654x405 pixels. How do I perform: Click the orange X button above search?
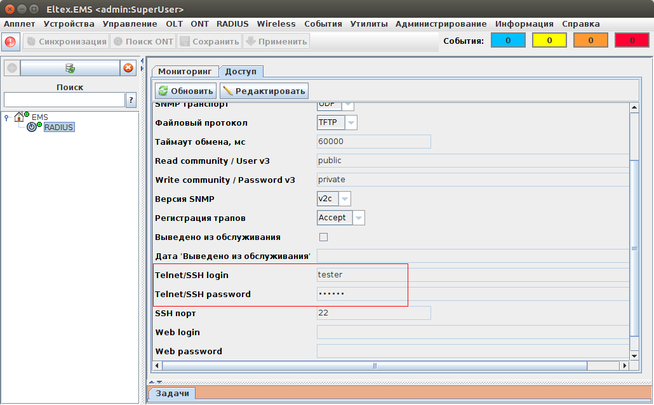click(x=128, y=68)
